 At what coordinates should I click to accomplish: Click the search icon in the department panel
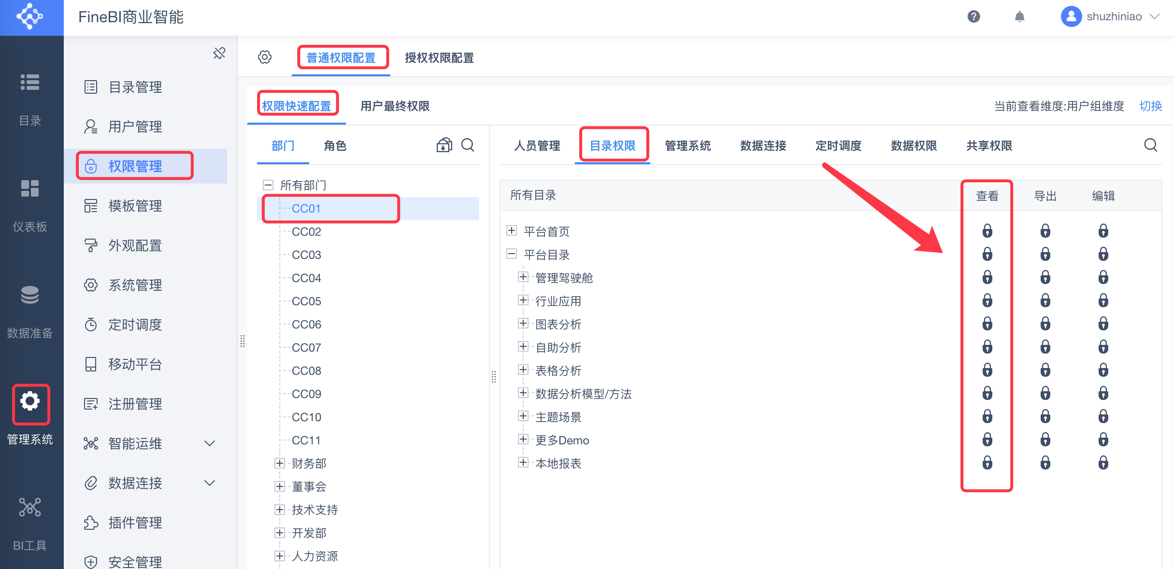[x=468, y=145]
